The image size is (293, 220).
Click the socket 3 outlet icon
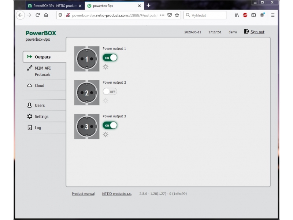pos(87,126)
